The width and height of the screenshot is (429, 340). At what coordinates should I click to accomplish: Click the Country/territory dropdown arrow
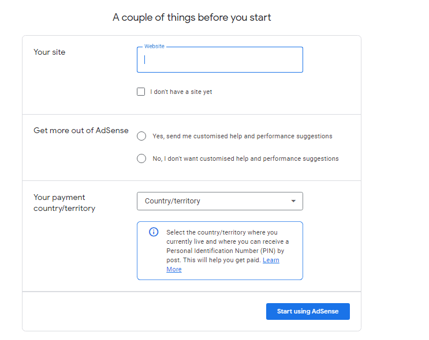tap(293, 201)
